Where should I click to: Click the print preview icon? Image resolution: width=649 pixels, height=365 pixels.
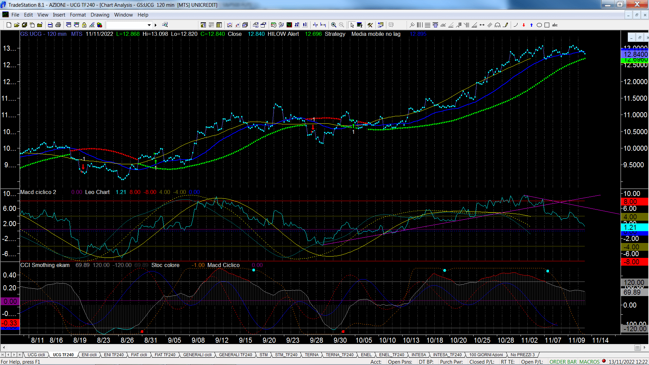(50, 25)
